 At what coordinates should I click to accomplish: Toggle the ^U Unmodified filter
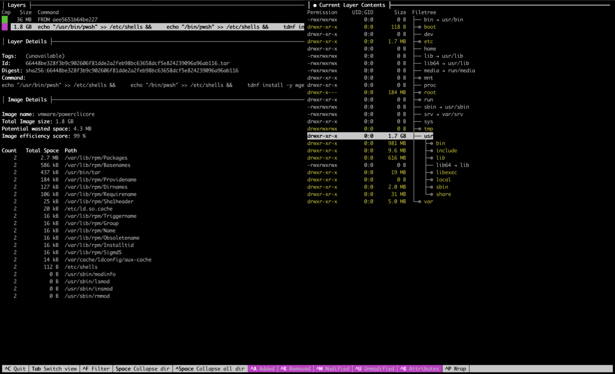pos(375,369)
